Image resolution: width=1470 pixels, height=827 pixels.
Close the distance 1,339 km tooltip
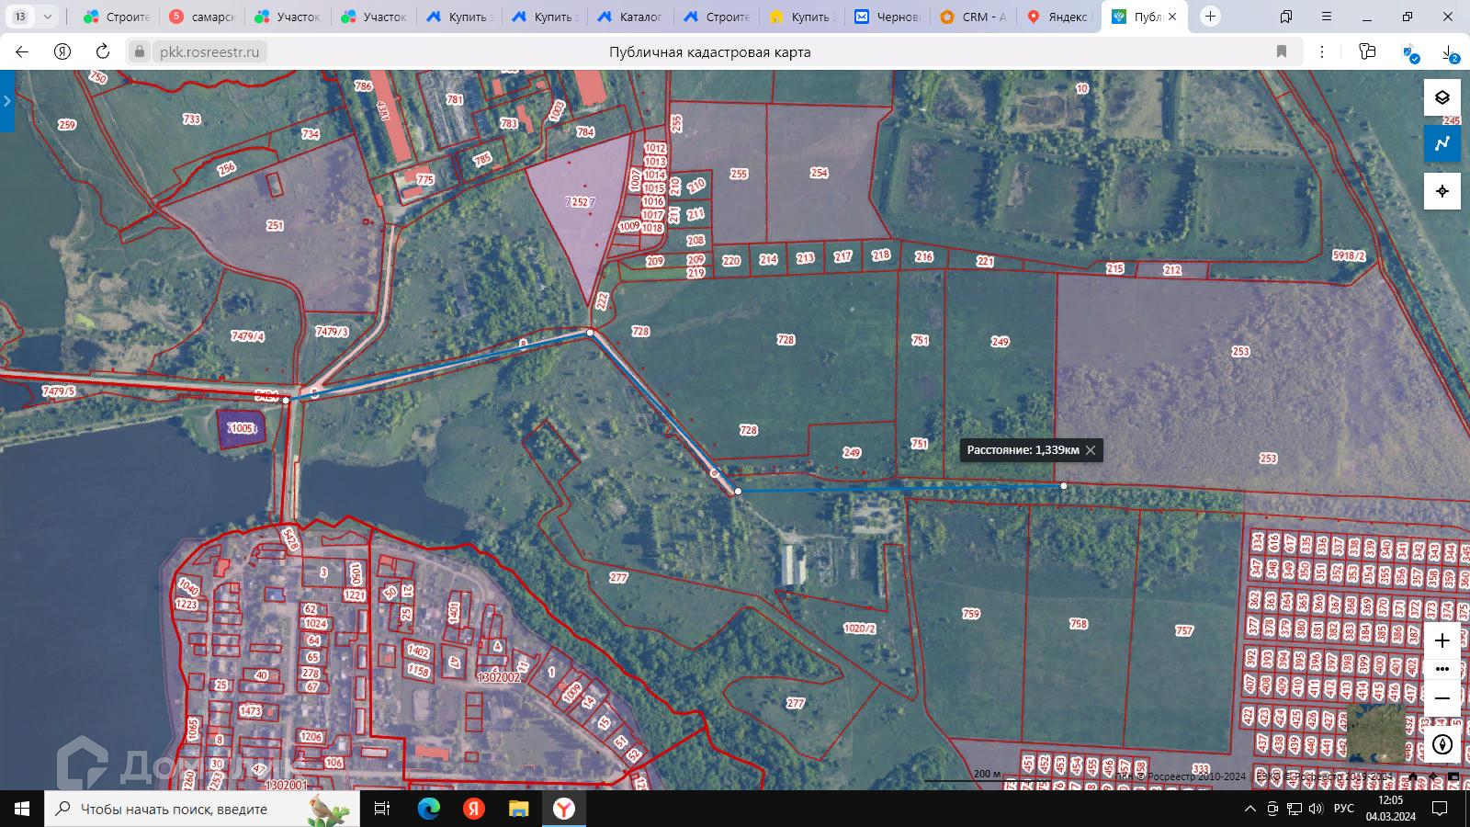click(x=1091, y=450)
